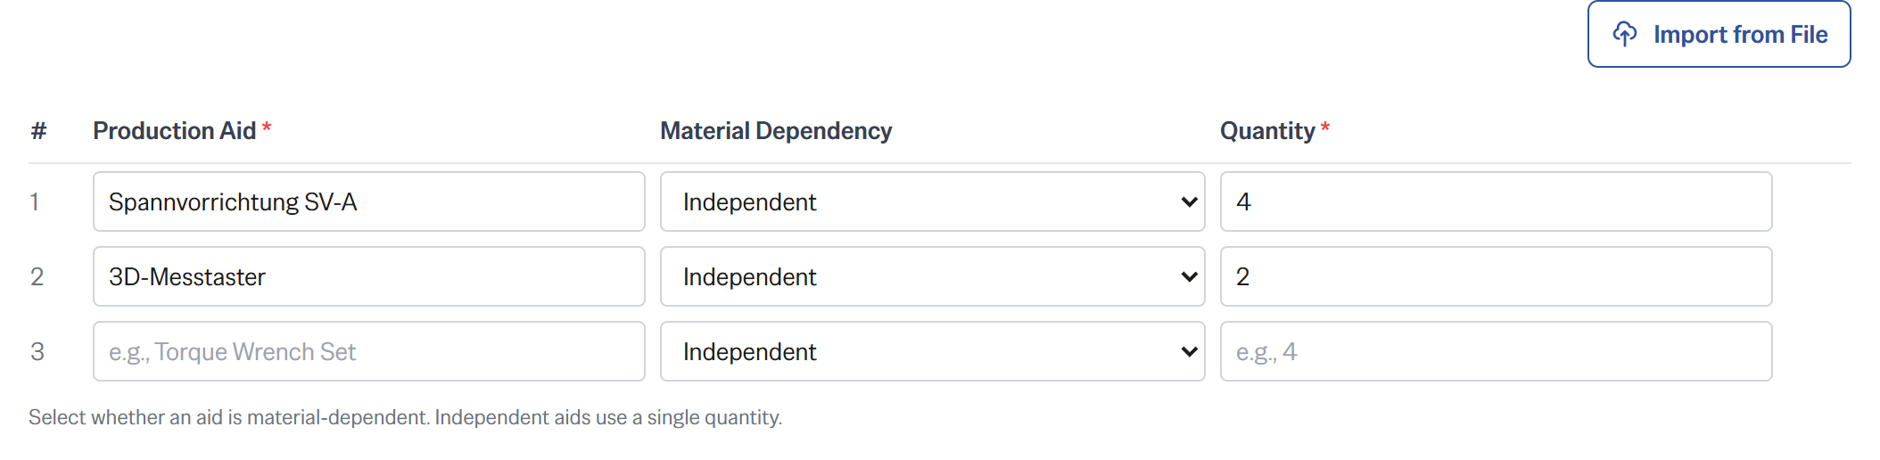
Task: Click the Production Aid column header
Action: pos(175,131)
